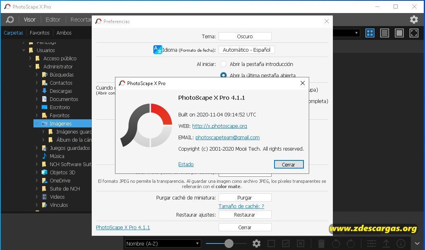Open settings with the top-right gear icon
This screenshot has height=250, width=425.
414,20
